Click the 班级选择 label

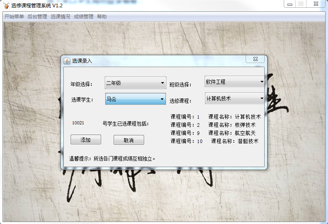click(180, 85)
